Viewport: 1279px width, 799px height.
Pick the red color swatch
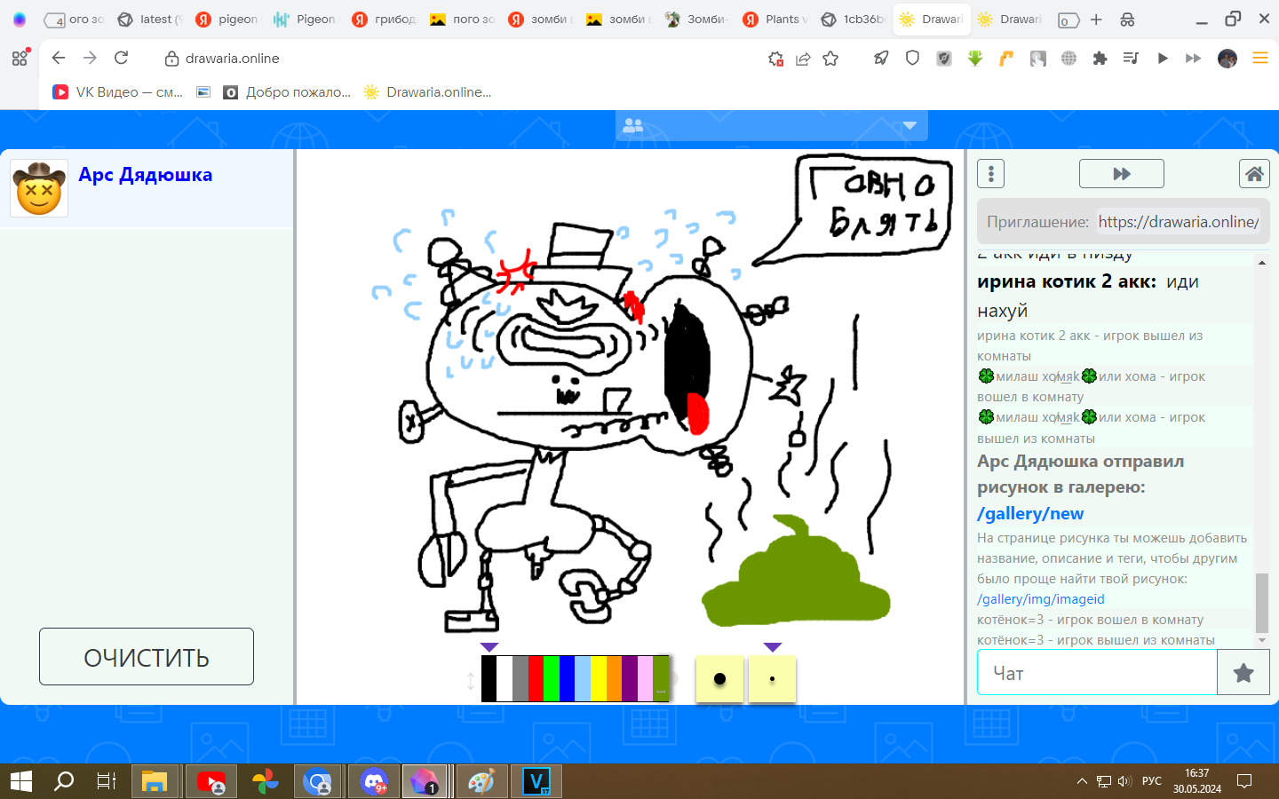(536, 679)
